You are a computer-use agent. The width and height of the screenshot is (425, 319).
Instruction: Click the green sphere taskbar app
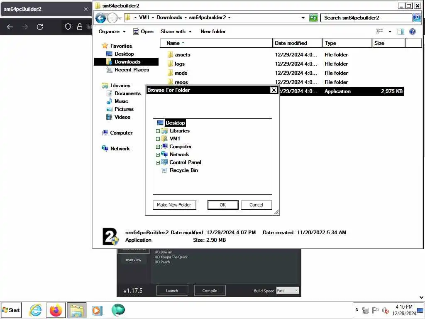pyautogui.click(x=118, y=310)
